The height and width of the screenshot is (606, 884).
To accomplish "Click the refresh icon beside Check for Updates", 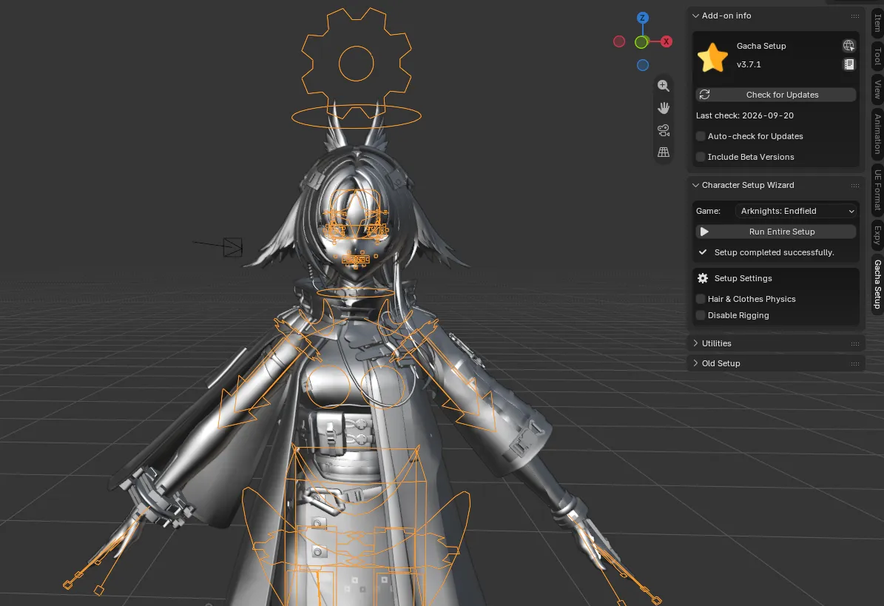I will [x=705, y=95].
